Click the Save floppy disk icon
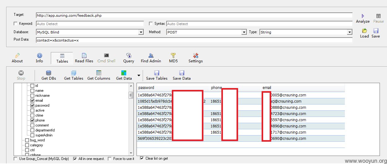 coord(376,31)
